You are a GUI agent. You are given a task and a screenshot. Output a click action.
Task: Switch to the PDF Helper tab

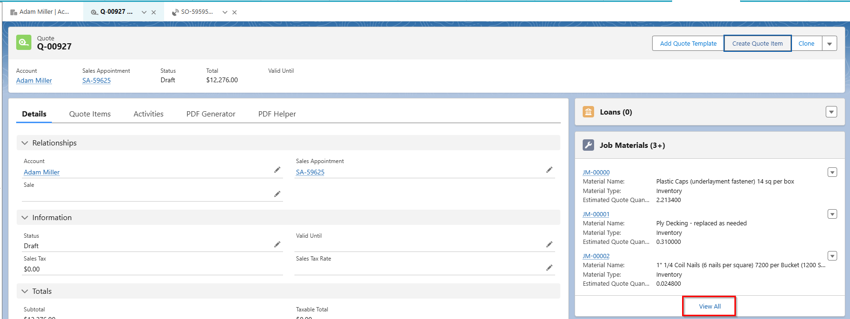coord(277,114)
